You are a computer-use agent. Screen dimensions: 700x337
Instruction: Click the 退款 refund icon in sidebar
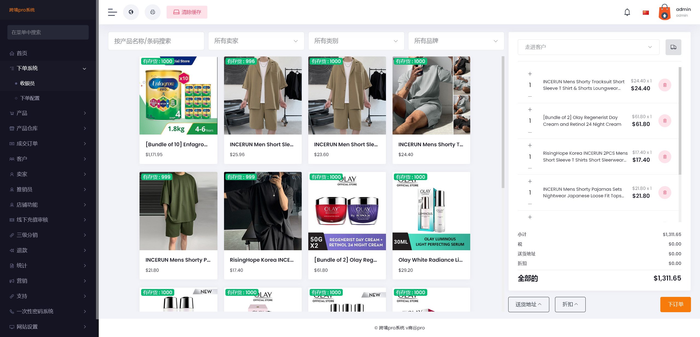(11, 250)
